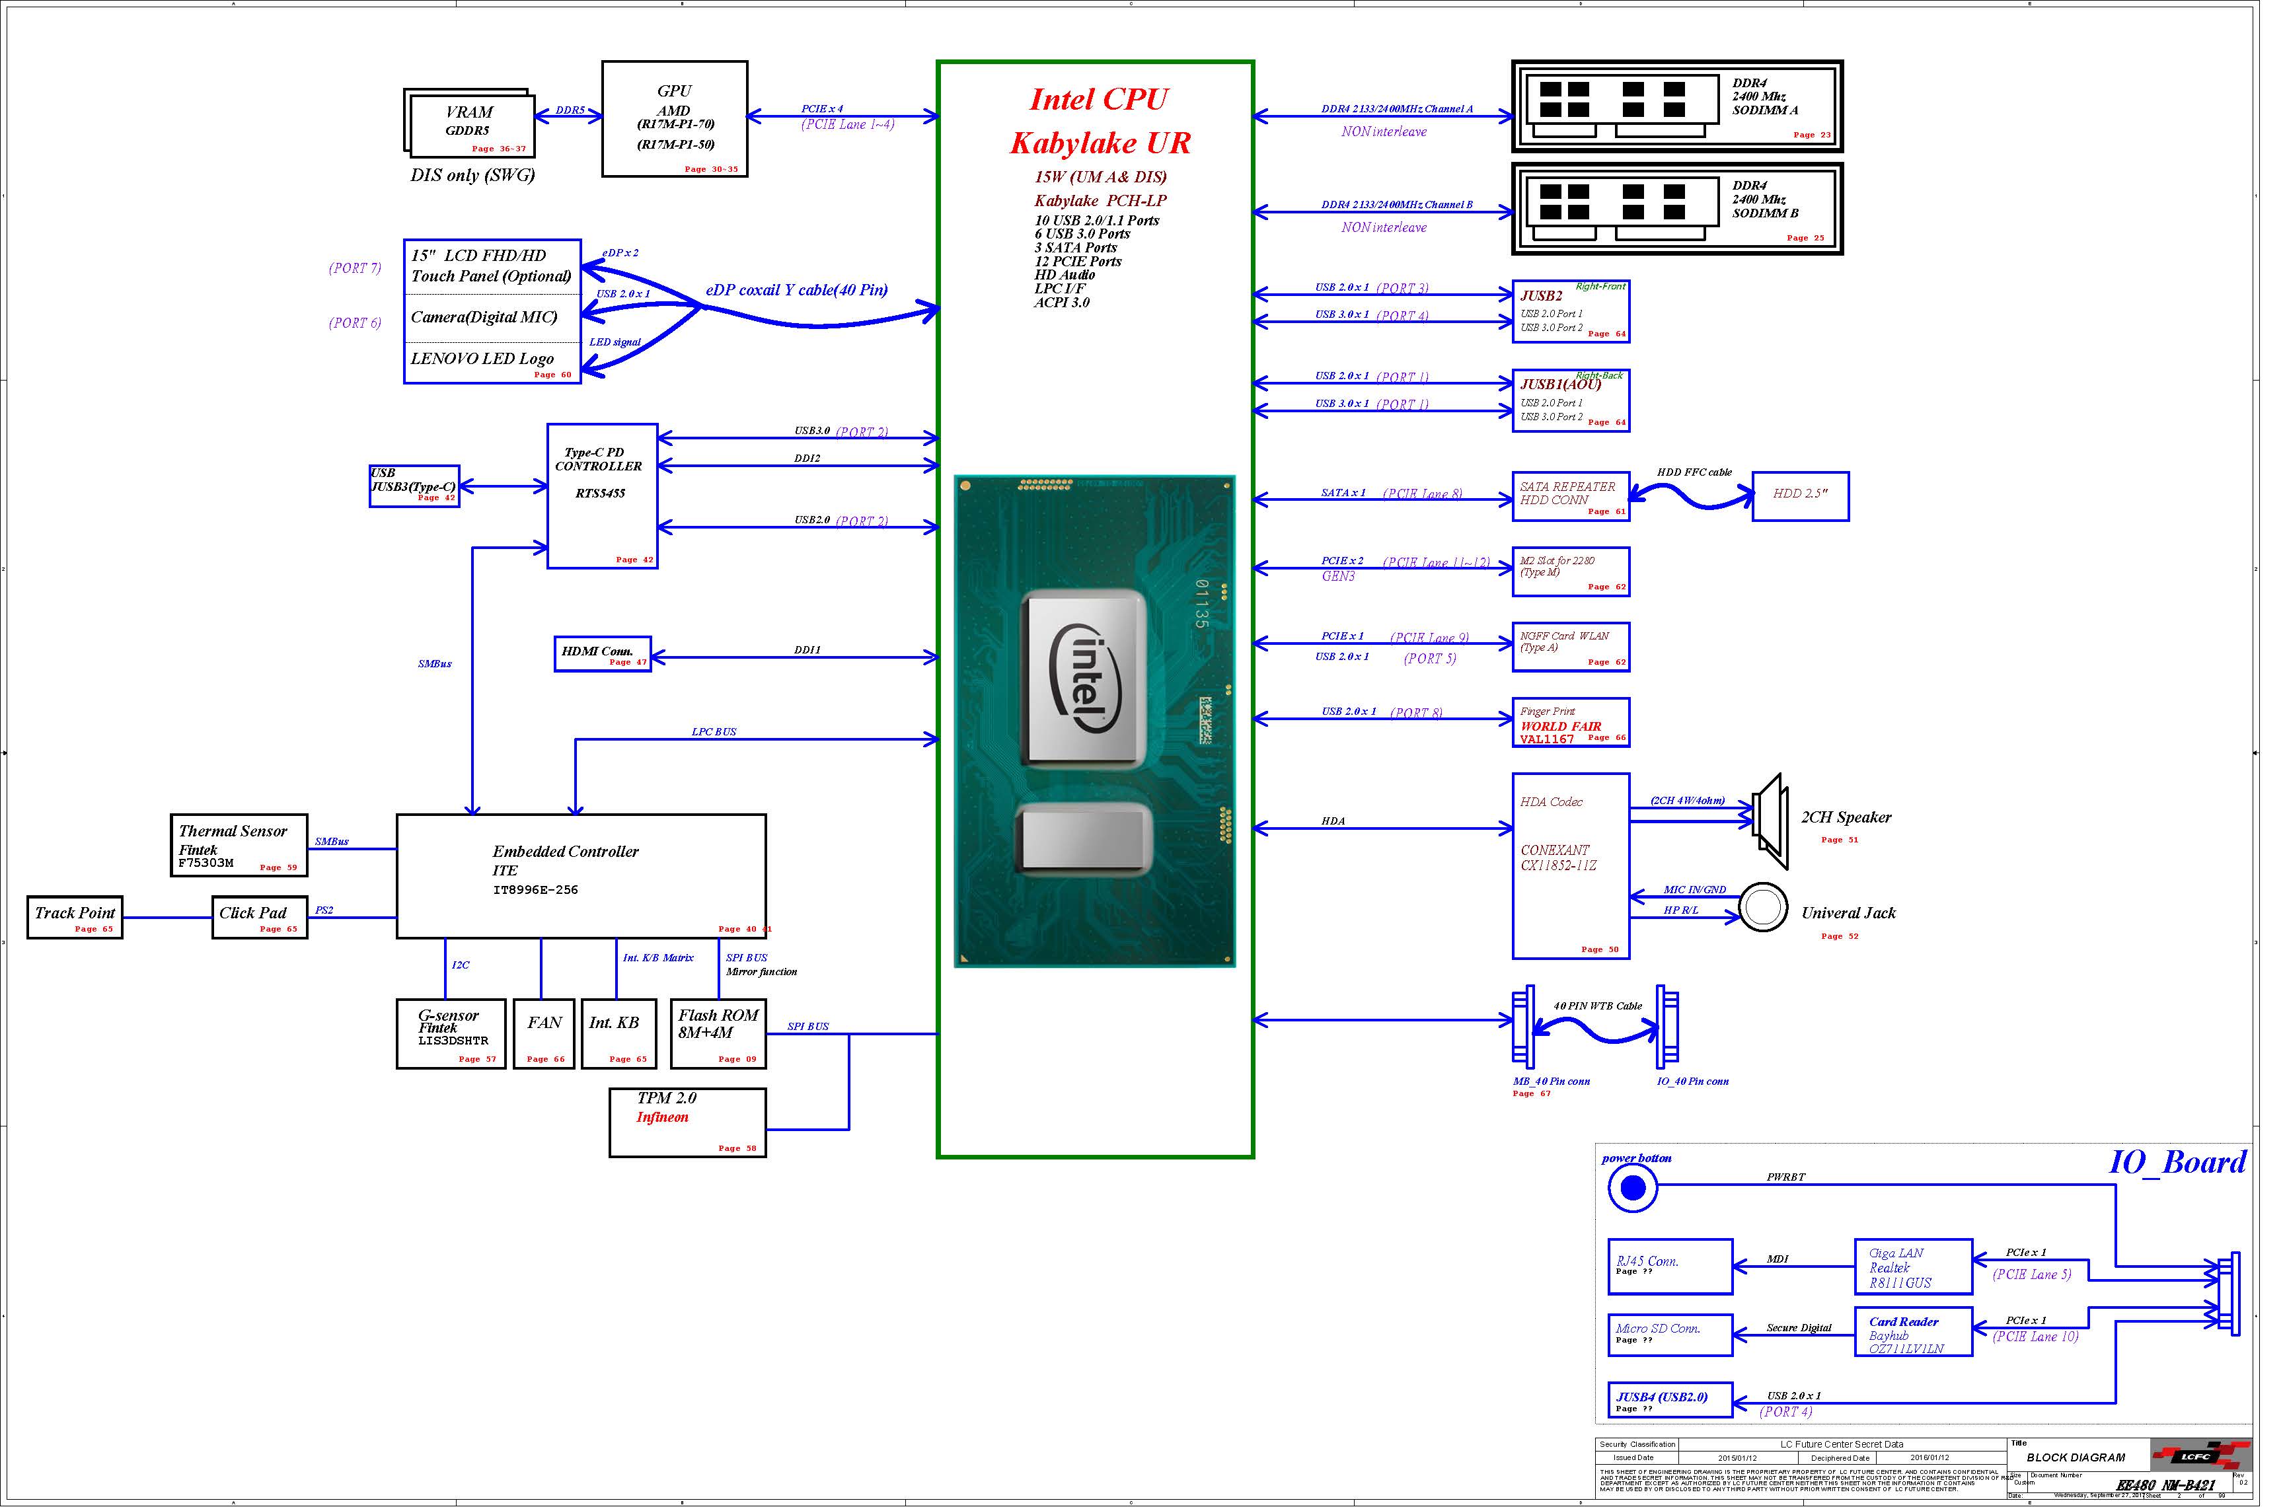Image resolution: width=2285 pixels, height=1507 pixels.
Task: Click the 'HDD FFC cable' label
Action: pyautogui.click(x=1711, y=477)
